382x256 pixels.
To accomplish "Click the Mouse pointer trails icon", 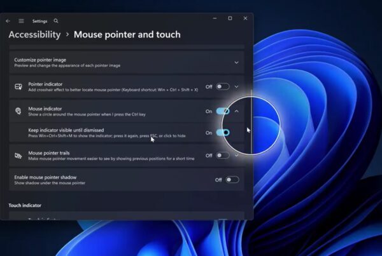I will point(18,156).
